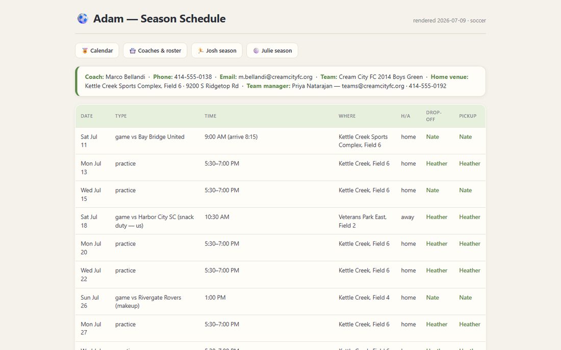This screenshot has width=561, height=350.
Task: Switch to the Julie season tab
Action: pos(272,50)
